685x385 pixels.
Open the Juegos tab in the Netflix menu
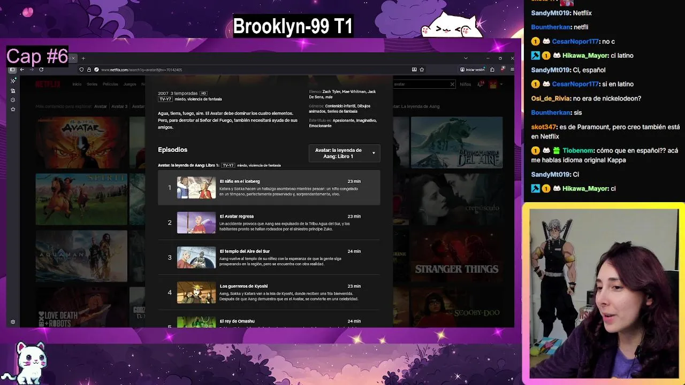tap(130, 84)
